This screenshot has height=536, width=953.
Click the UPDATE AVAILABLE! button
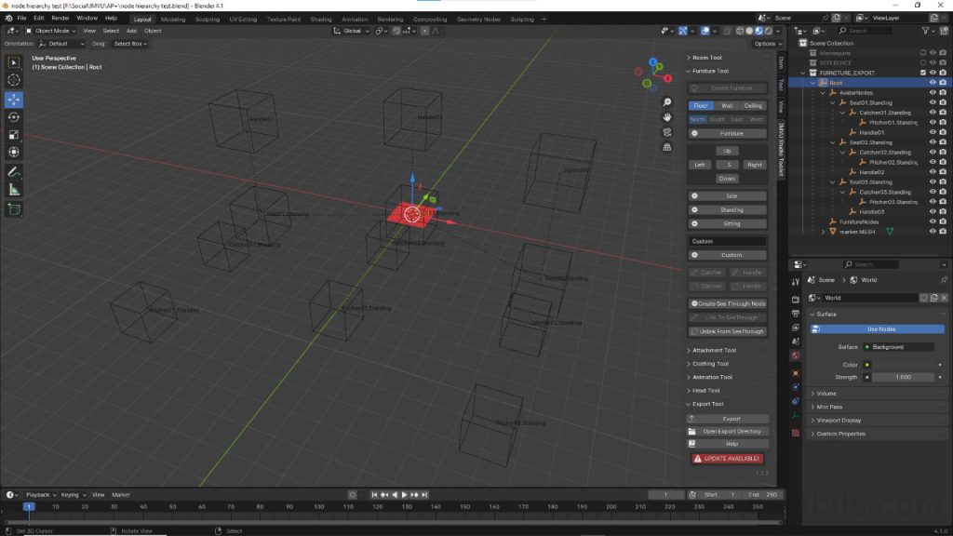pos(727,458)
